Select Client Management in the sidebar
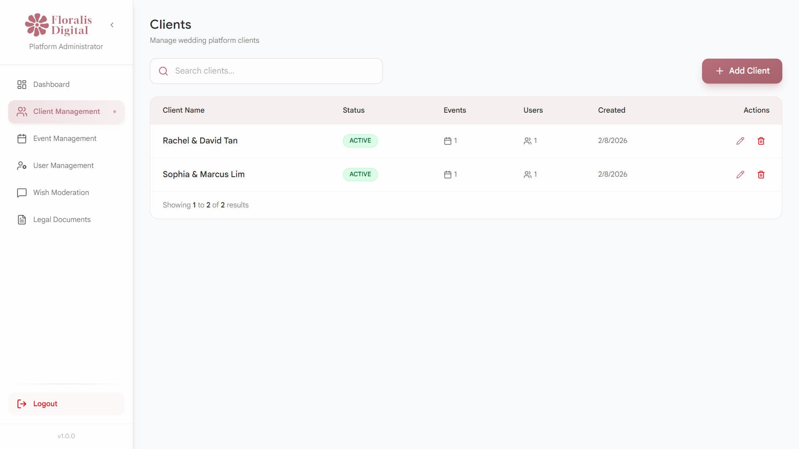Viewport: 799px width, 449px height. pyautogui.click(x=66, y=111)
